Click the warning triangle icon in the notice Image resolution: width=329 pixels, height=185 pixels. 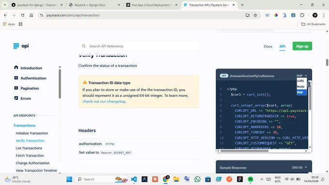click(85, 82)
